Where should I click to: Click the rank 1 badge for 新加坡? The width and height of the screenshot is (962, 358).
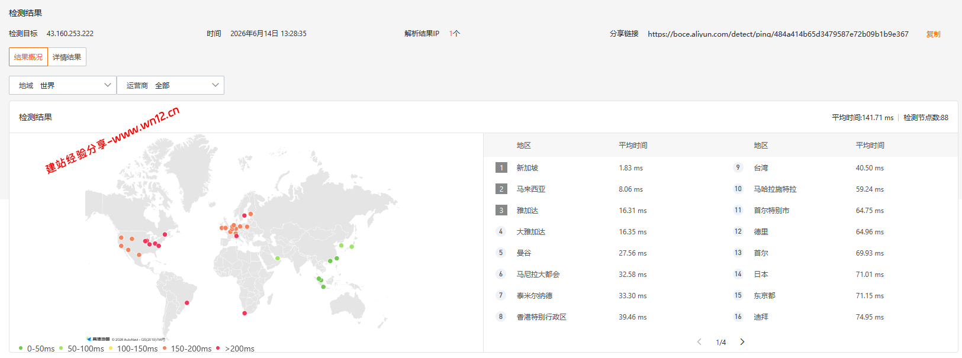[x=501, y=167]
